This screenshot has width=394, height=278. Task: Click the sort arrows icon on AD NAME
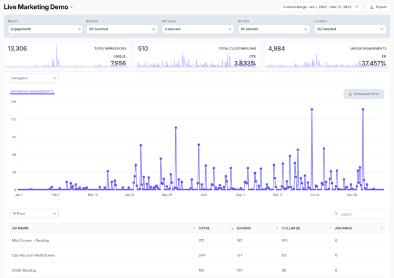click(193, 228)
